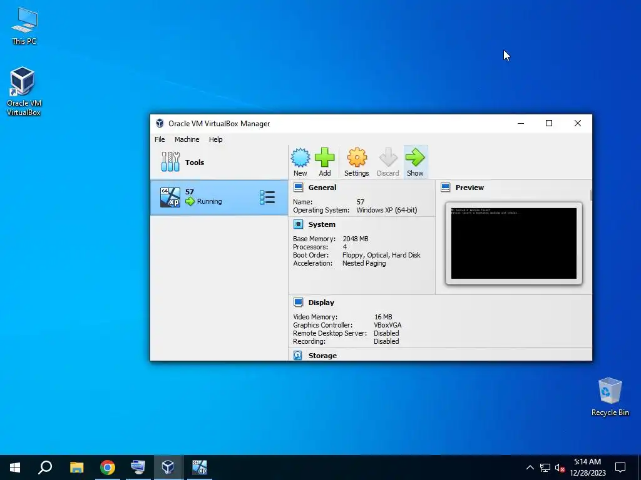The height and width of the screenshot is (480, 641).
Task: Click 'Floppy, Optical, Hard Disk' boot order
Action: coord(381,255)
